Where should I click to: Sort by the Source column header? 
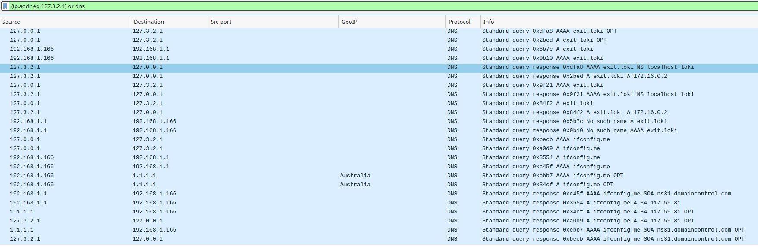coord(65,22)
